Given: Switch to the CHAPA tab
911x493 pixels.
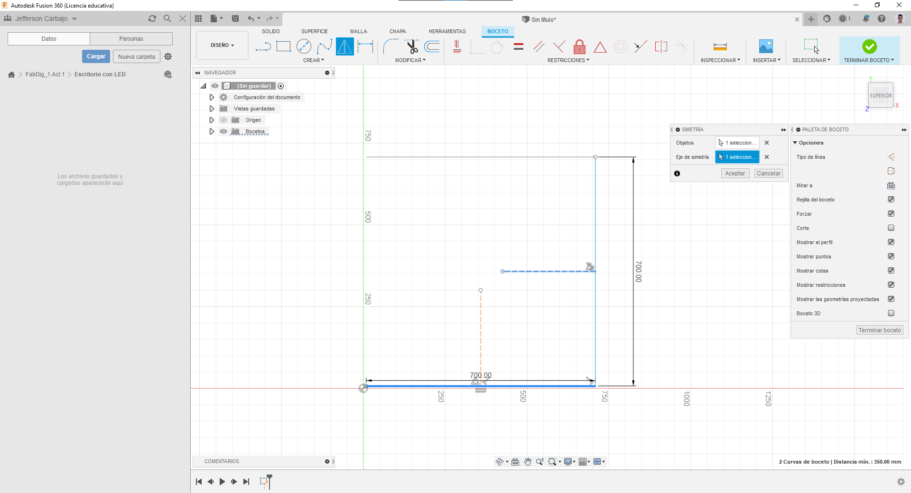Looking at the screenshot, I should [398, 31].
